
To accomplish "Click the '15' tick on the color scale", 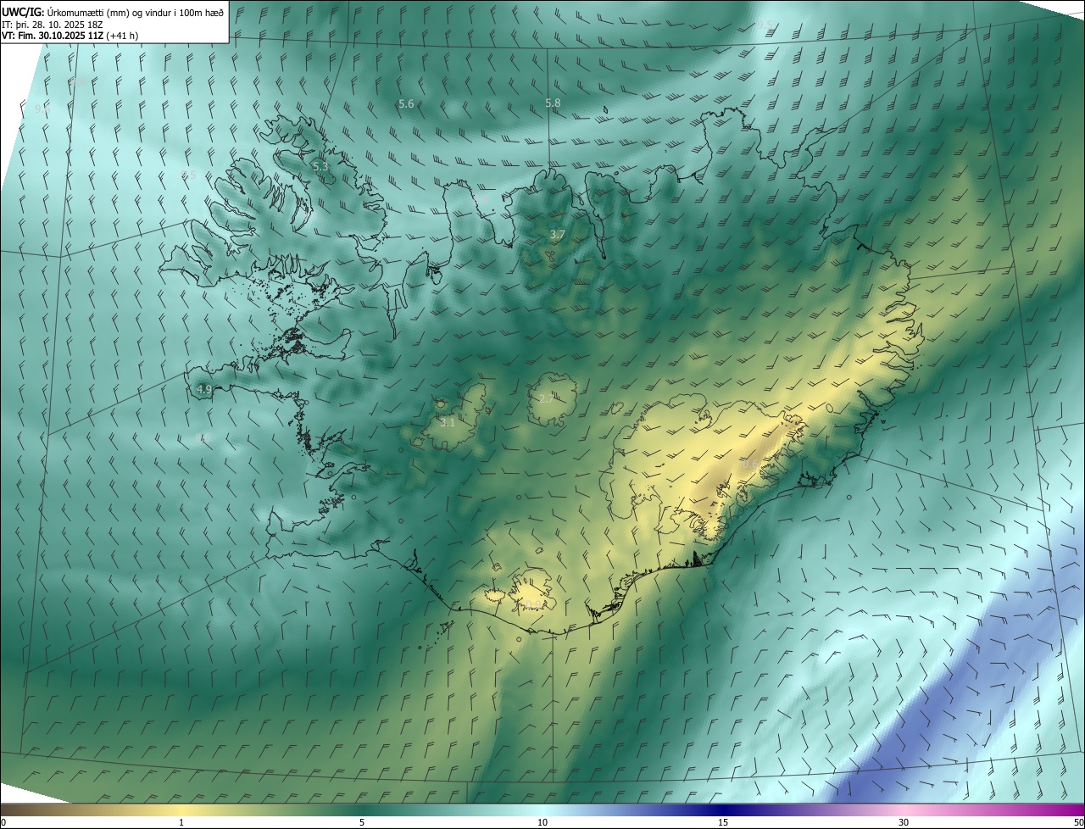I will pyautogui.click(x=723, y=822).
